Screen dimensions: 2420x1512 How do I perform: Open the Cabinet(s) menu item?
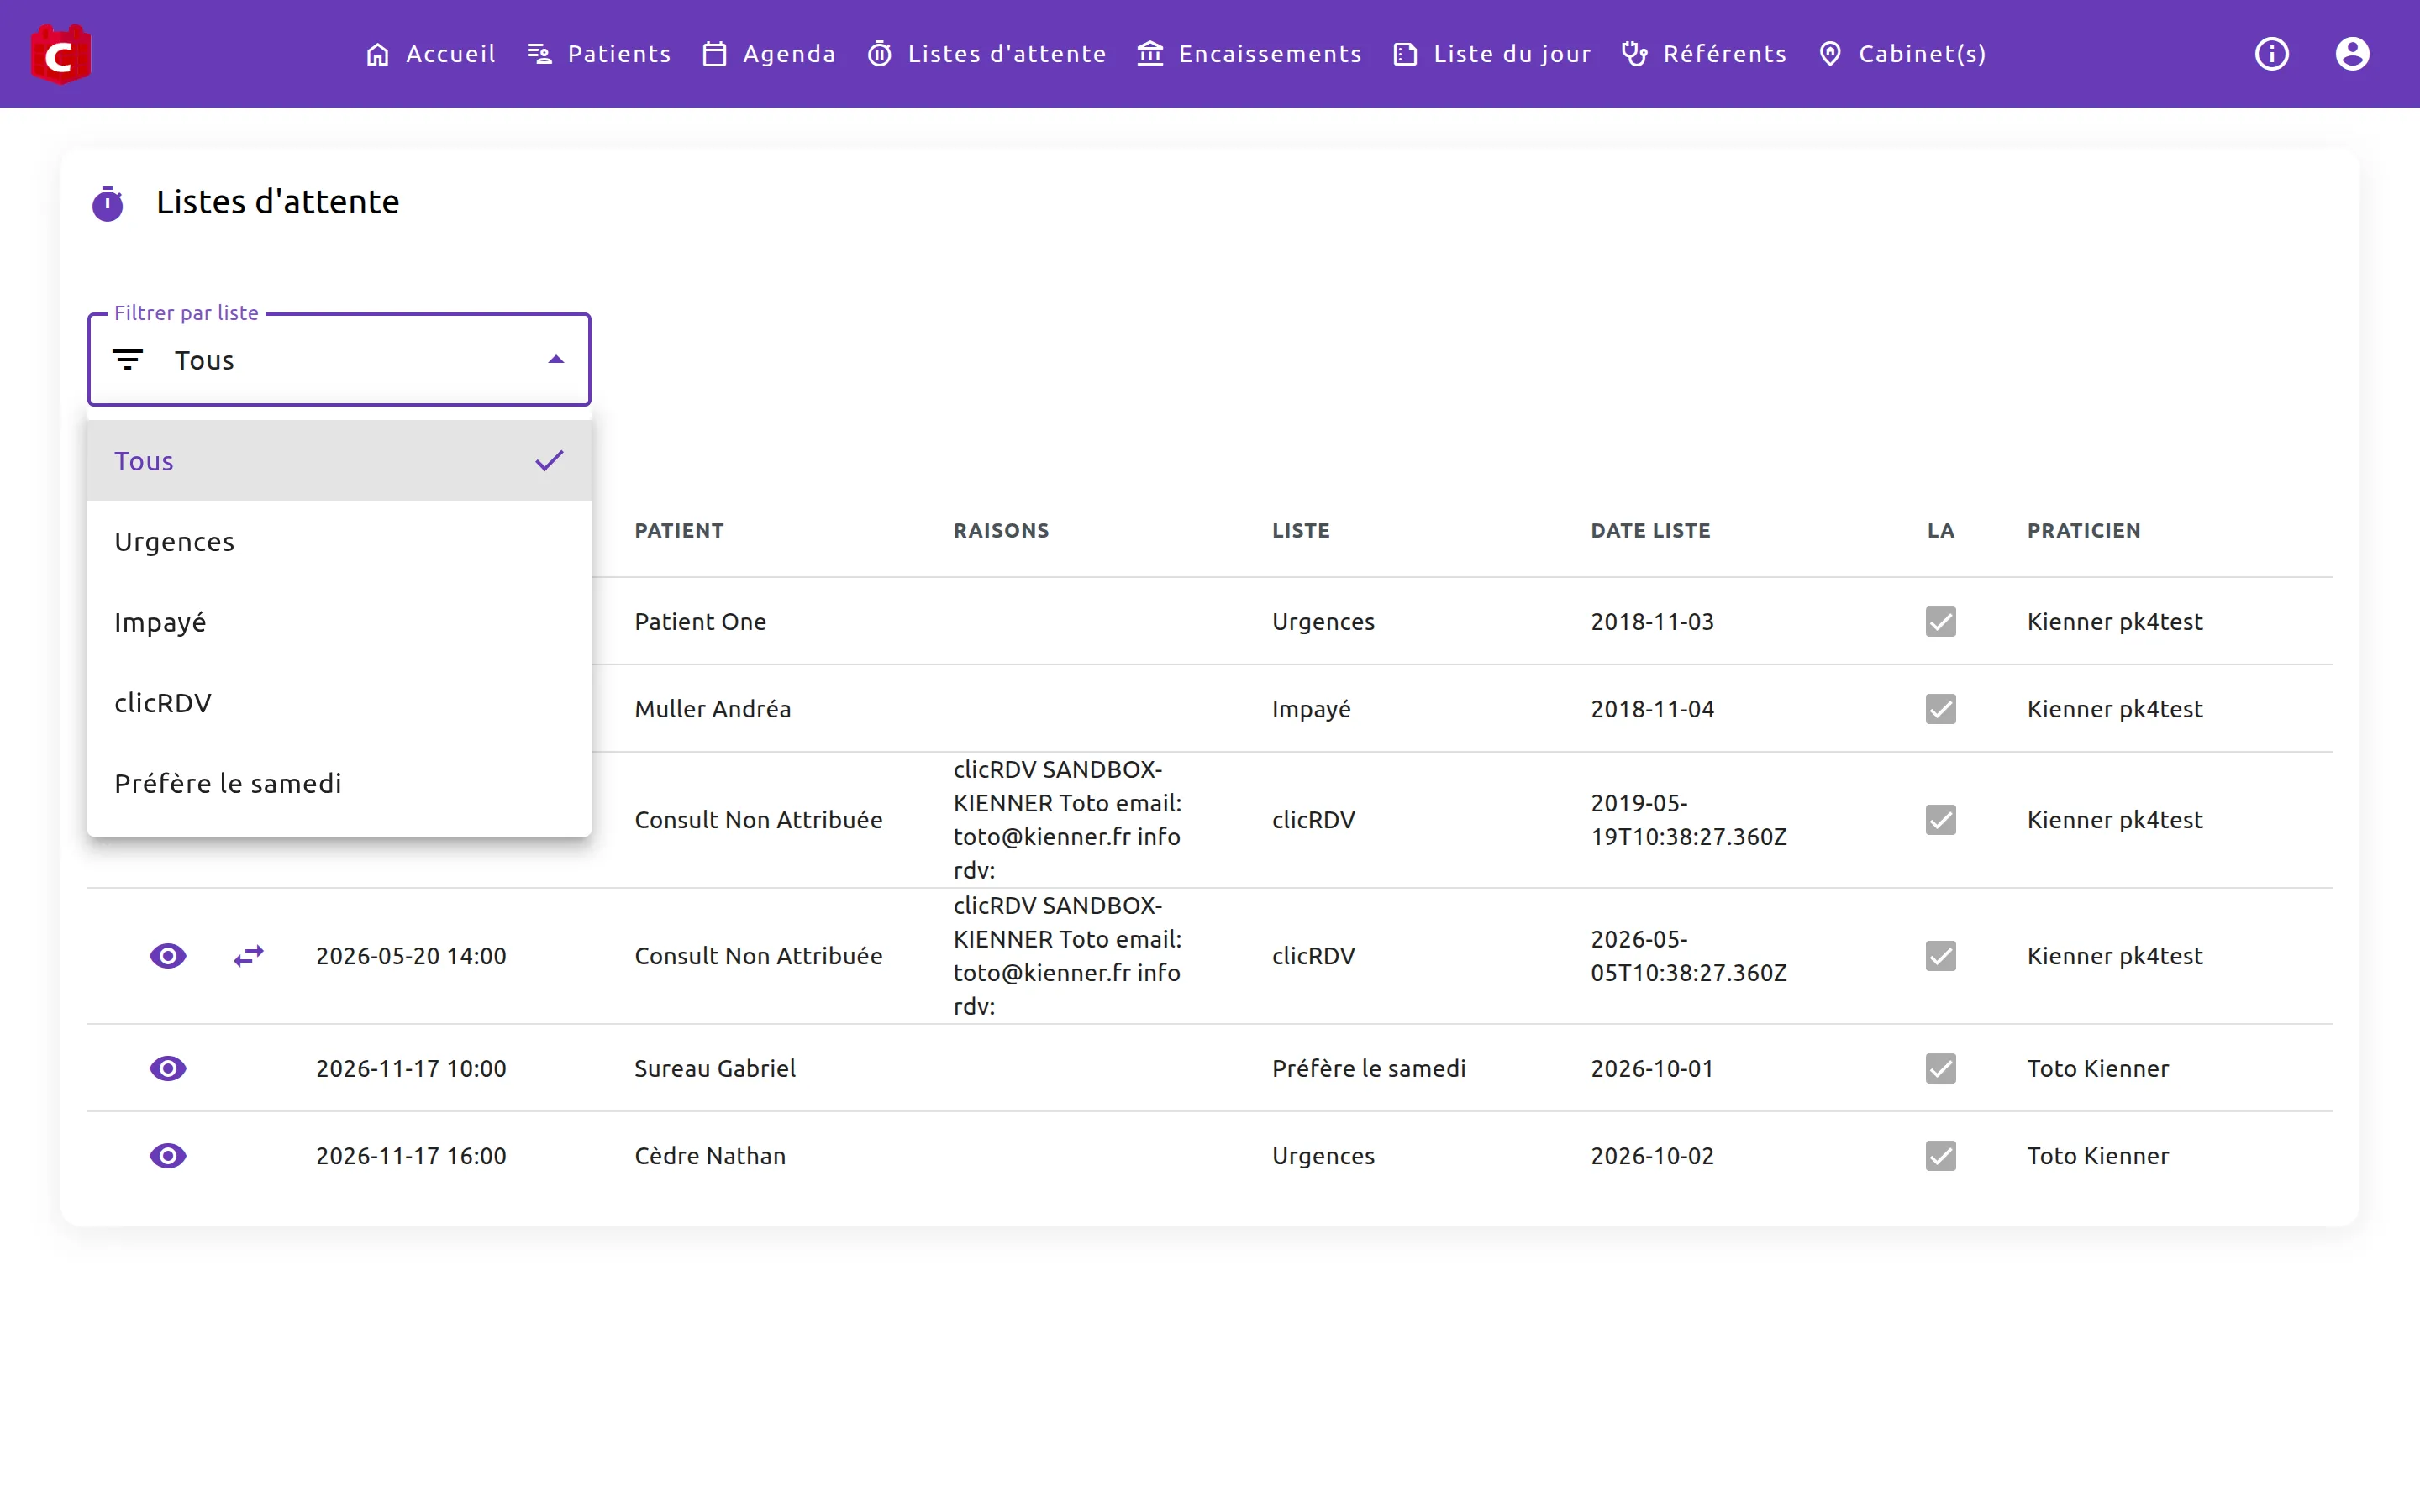(x=1902, y=54)
